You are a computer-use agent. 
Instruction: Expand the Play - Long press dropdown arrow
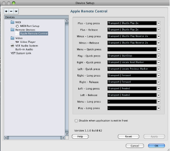159,108
